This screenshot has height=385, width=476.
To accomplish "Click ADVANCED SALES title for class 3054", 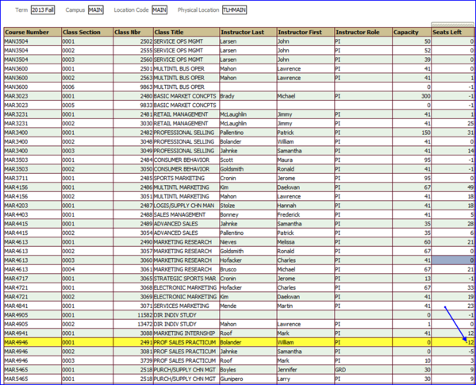I will (x=176, y=233).
